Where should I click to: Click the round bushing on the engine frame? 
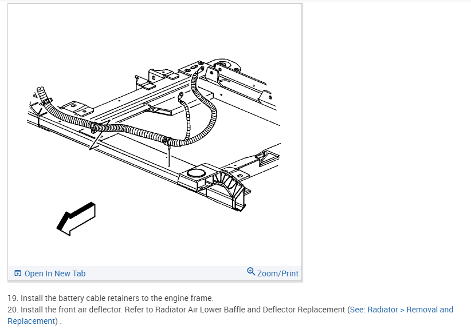195,173
